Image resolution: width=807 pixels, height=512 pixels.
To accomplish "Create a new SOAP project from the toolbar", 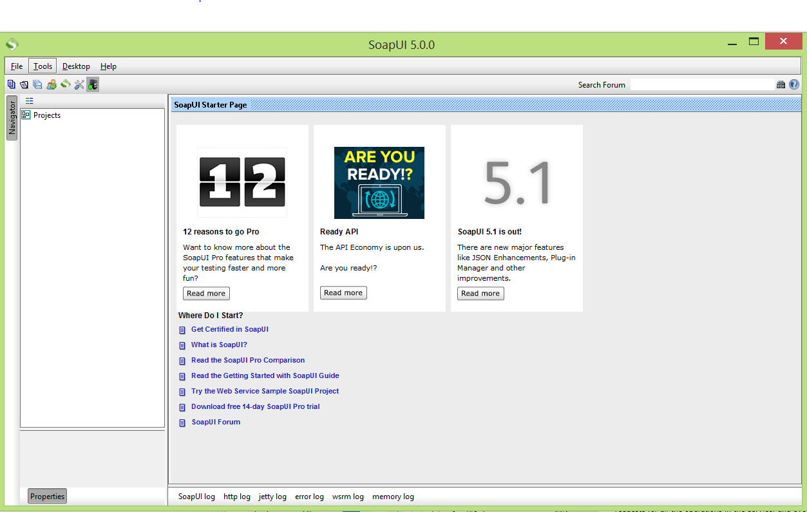I will coord(11,84).
